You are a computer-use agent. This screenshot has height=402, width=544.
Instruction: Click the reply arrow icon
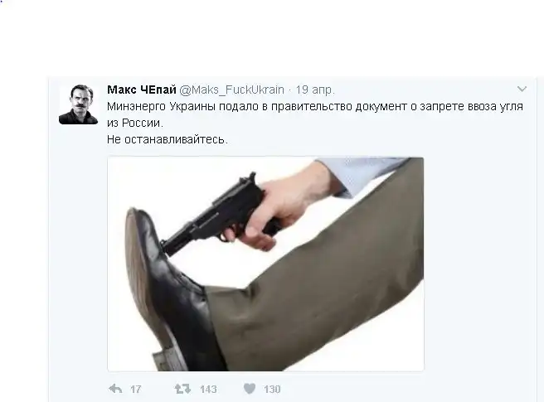pos(115,389)
